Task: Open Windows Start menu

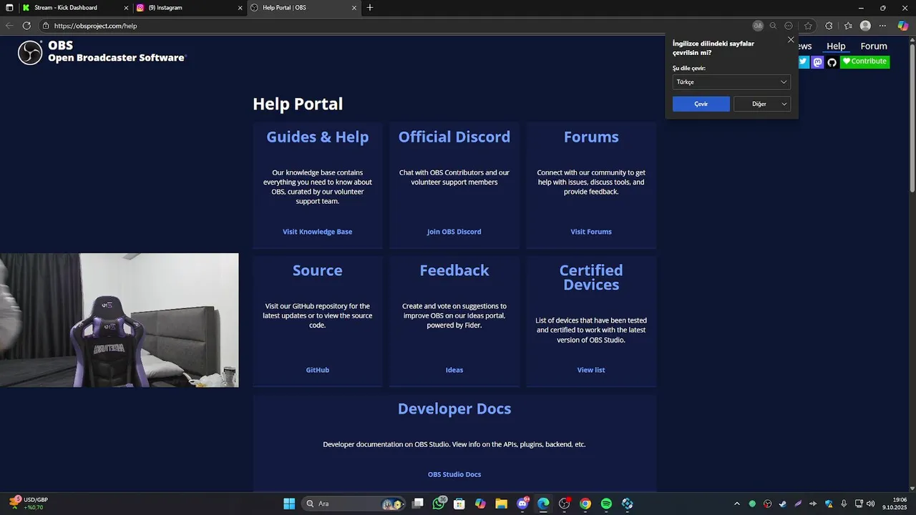Action: [x=289, y=504]
